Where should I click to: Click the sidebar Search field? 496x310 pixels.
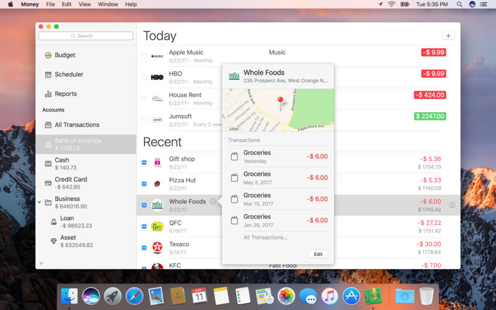pyautogui.click(x=86, y=36)
